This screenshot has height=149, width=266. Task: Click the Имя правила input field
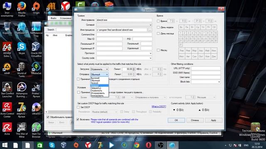click(124, 20)
